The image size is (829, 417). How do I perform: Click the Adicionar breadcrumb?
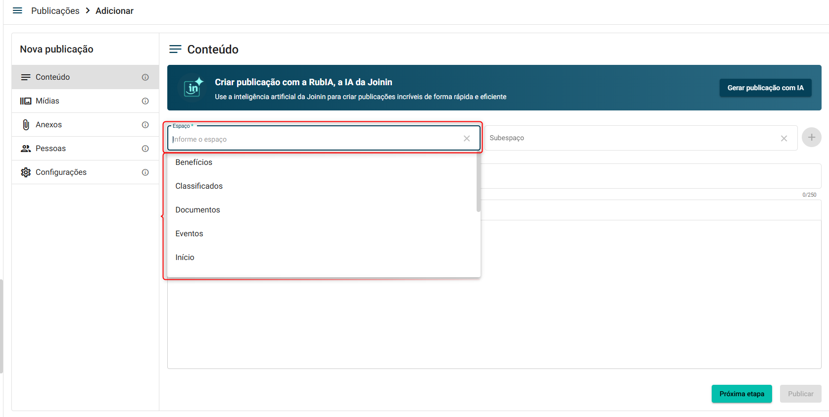pos(114,11)
